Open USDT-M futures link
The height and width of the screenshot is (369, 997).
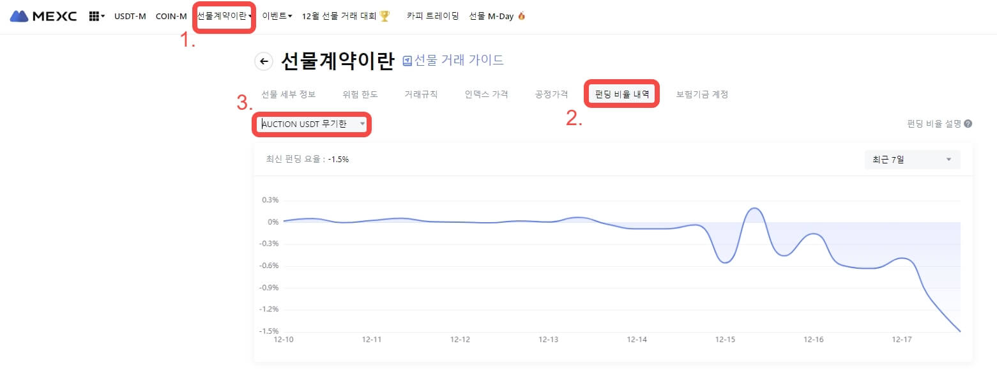[130, 16]
